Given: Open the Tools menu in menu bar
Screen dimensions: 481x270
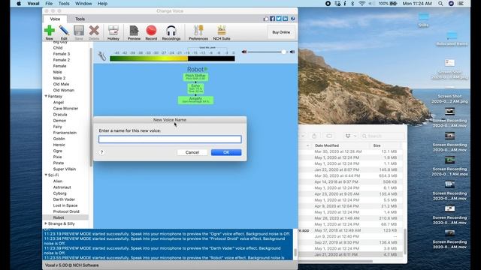Looking at the screenshot, I should click(64, 4).
